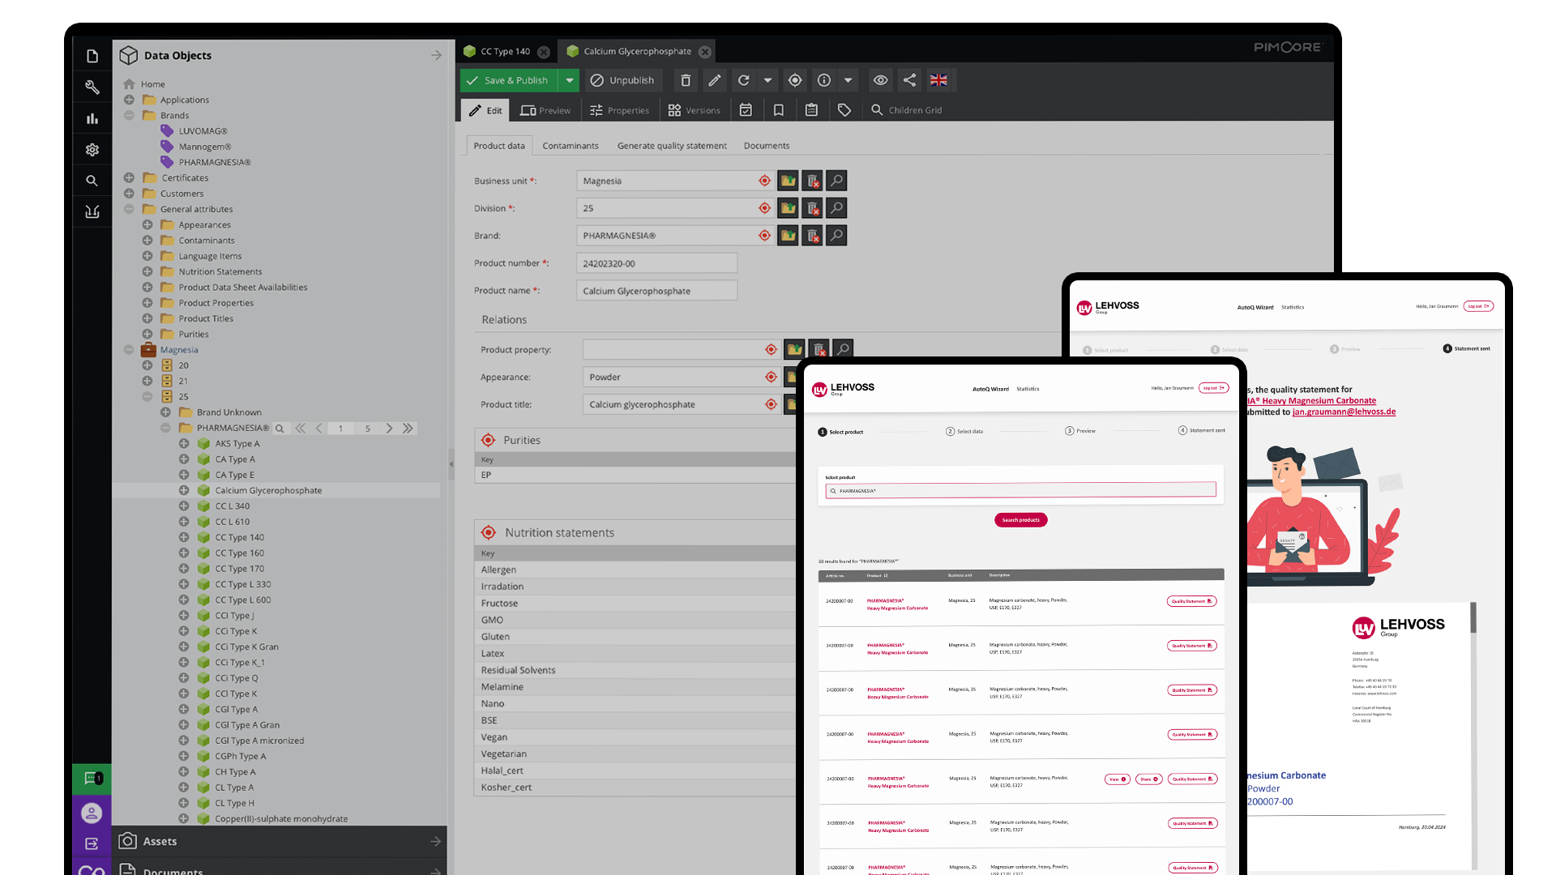This screenshot has height=875, width=1556.
Task: Click the delete trash icon in toolbar
Action: 686,80
